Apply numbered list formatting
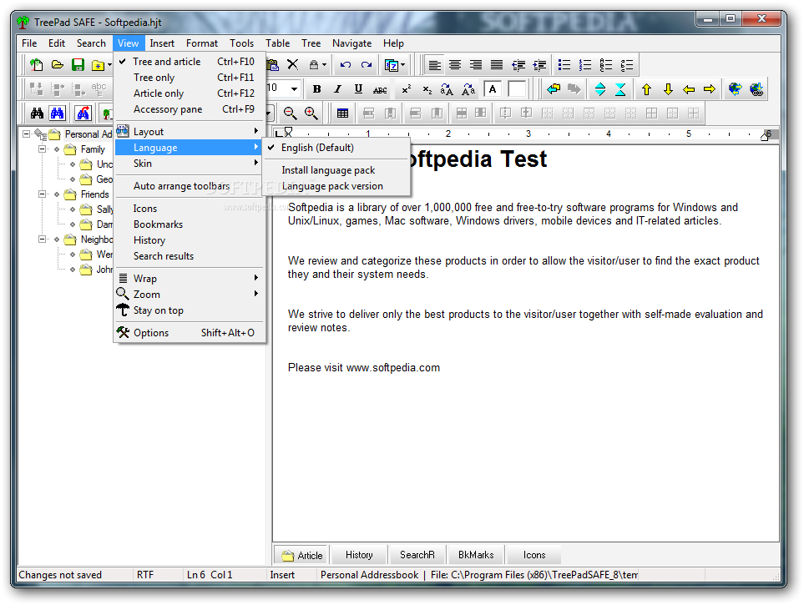This screenshot has height=605, width=804. click(x=585, y=64)
